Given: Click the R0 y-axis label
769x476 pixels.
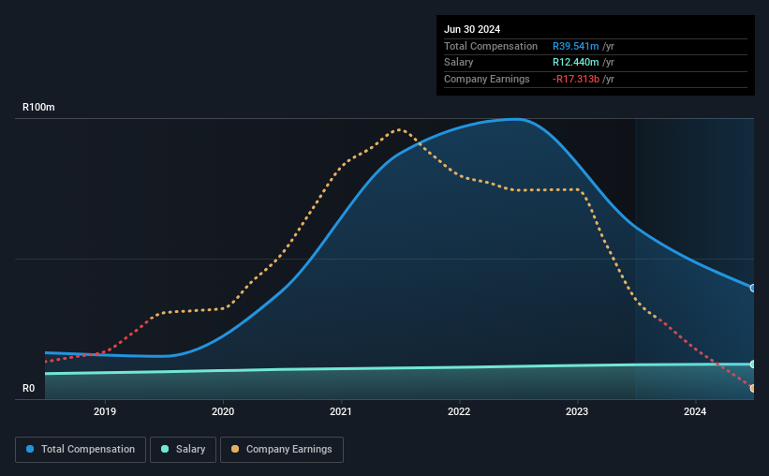Looking at the screenshot, I should tap(28, 388).
